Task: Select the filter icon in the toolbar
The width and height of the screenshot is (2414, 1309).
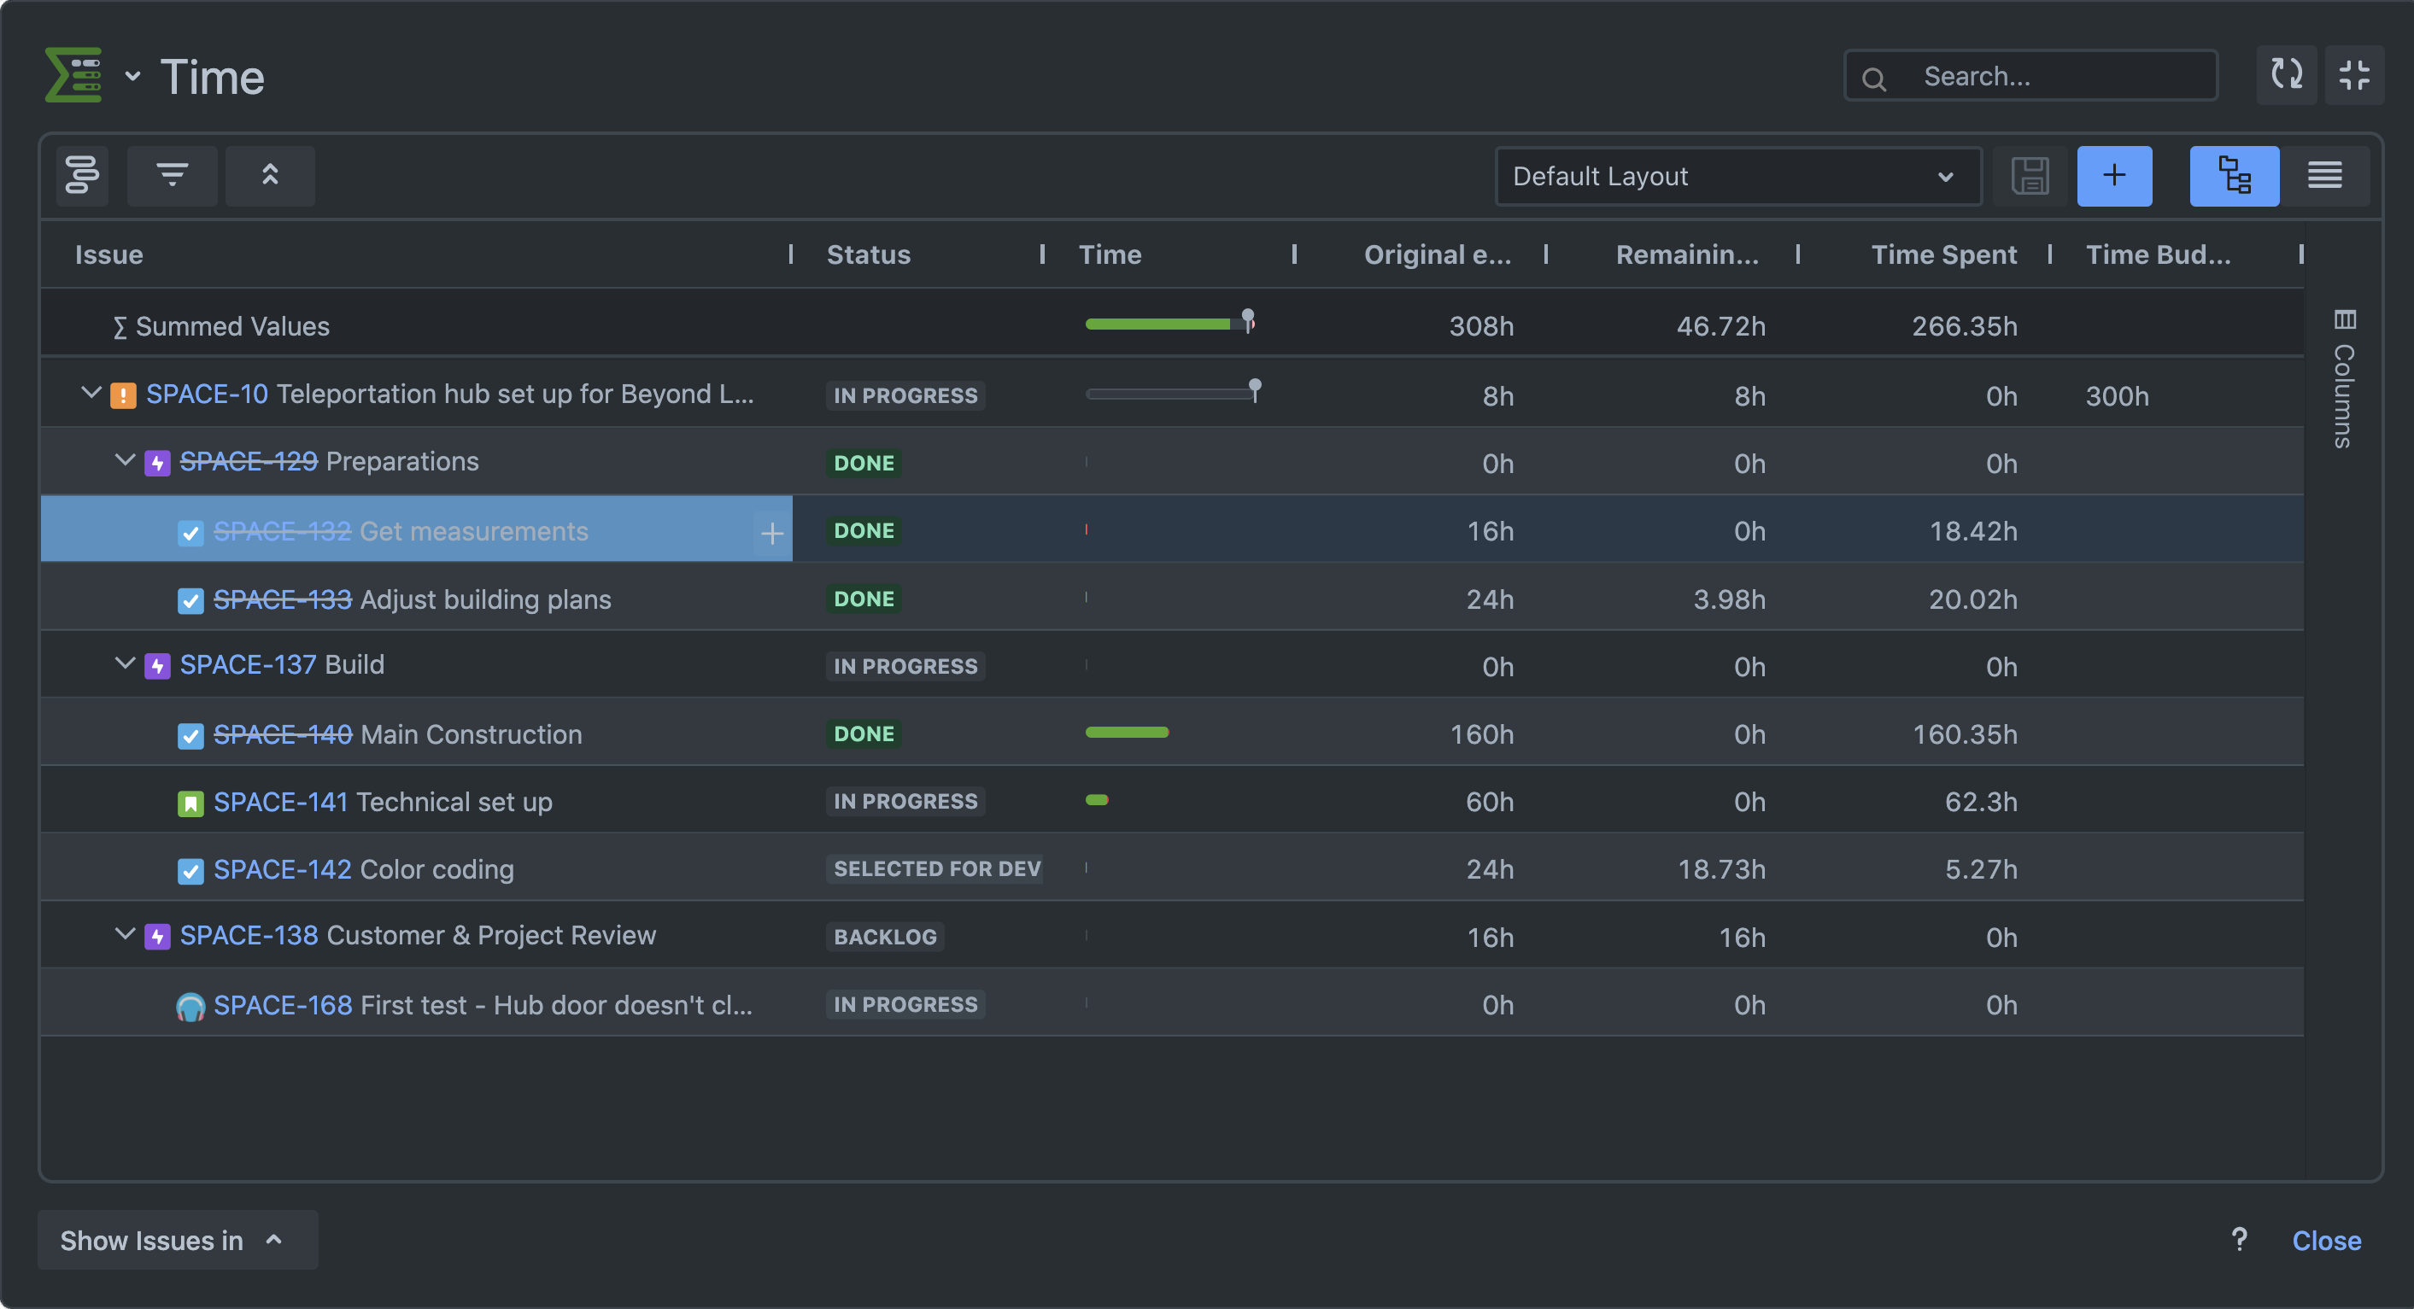Action: coord(173,175)
